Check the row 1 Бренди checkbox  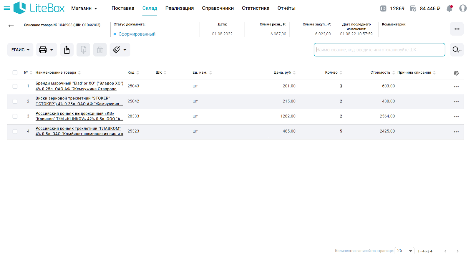point(15,86)
